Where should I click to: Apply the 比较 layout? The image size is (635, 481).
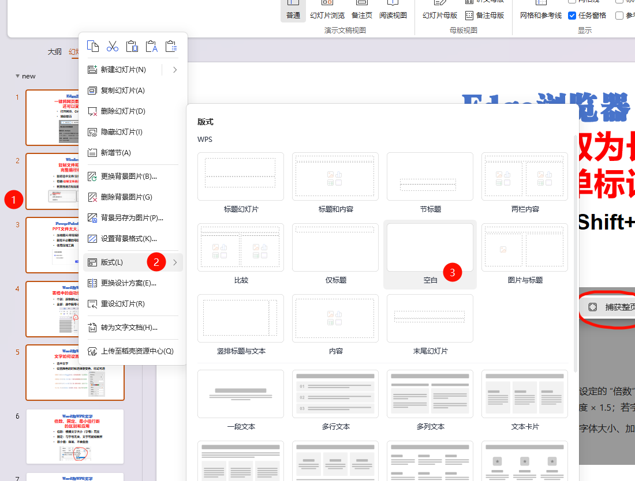[x=241, y=247]
